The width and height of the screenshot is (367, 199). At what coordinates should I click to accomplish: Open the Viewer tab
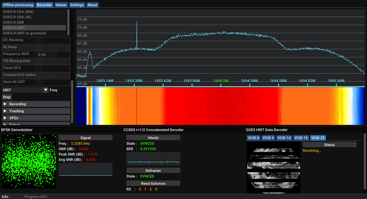pyautogui.click(x=61, y=5)
